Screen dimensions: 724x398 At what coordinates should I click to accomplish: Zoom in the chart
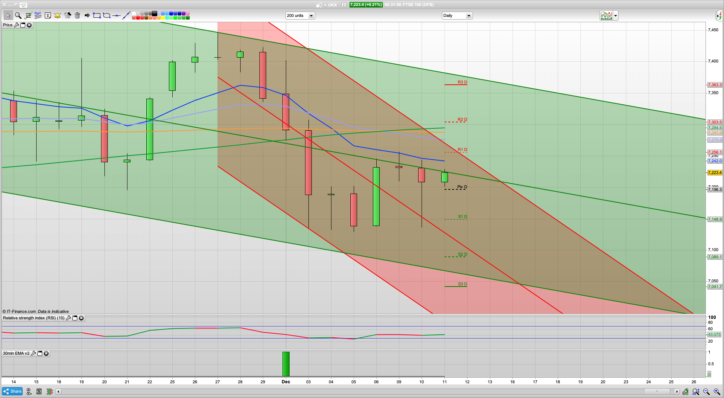click(717, 392)
